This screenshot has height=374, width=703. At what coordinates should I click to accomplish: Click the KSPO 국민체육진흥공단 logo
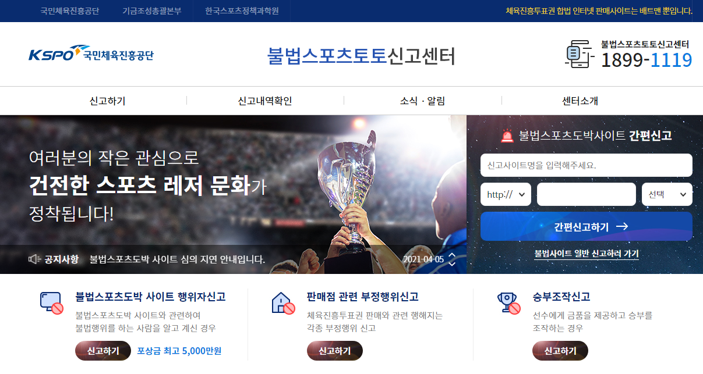[91, 54]
